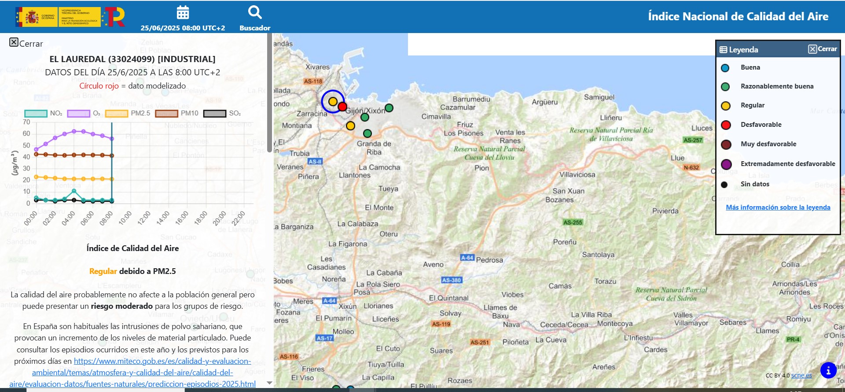The image size is (845, 392).
Task: Click the Gijón/Xixón map label
Action: coord(365,111)
